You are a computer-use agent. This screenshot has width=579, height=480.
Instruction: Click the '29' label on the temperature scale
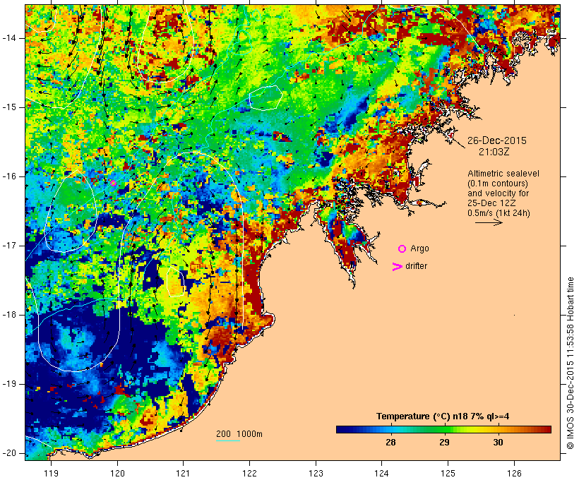pyautogui.click(x=444, y=443)
